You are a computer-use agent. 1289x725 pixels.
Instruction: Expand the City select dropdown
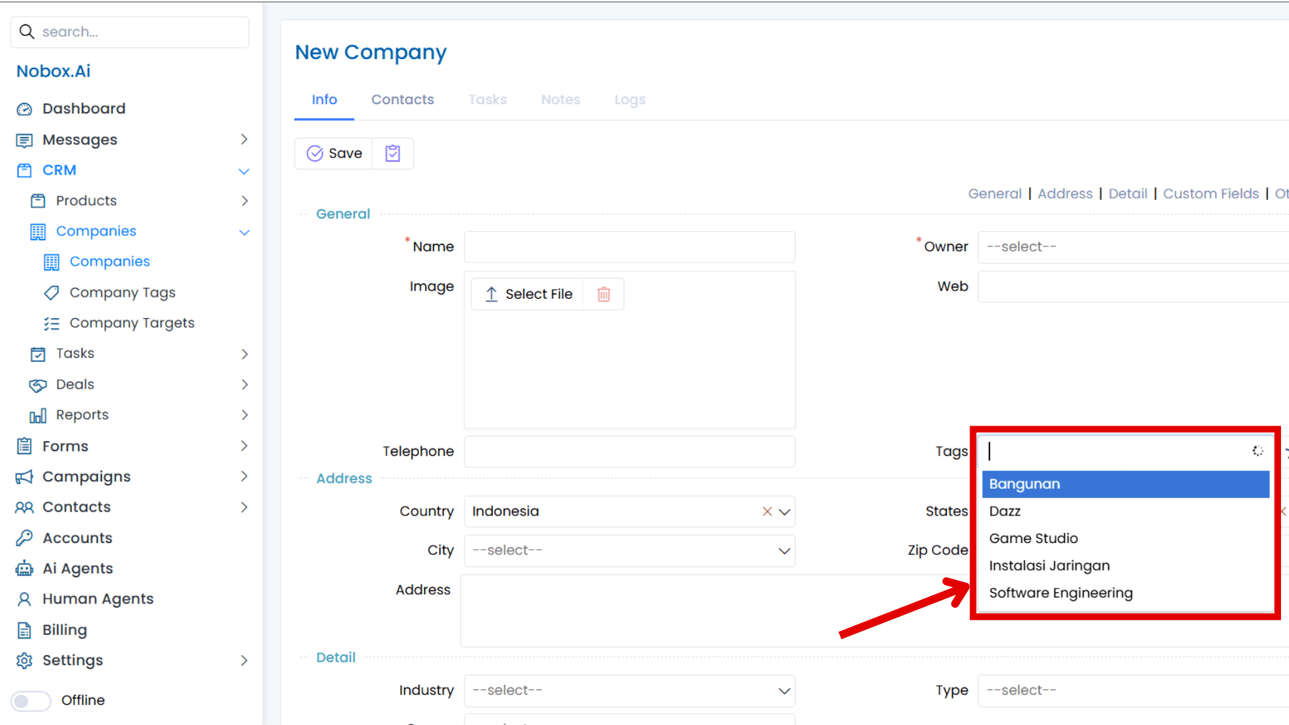783,550
